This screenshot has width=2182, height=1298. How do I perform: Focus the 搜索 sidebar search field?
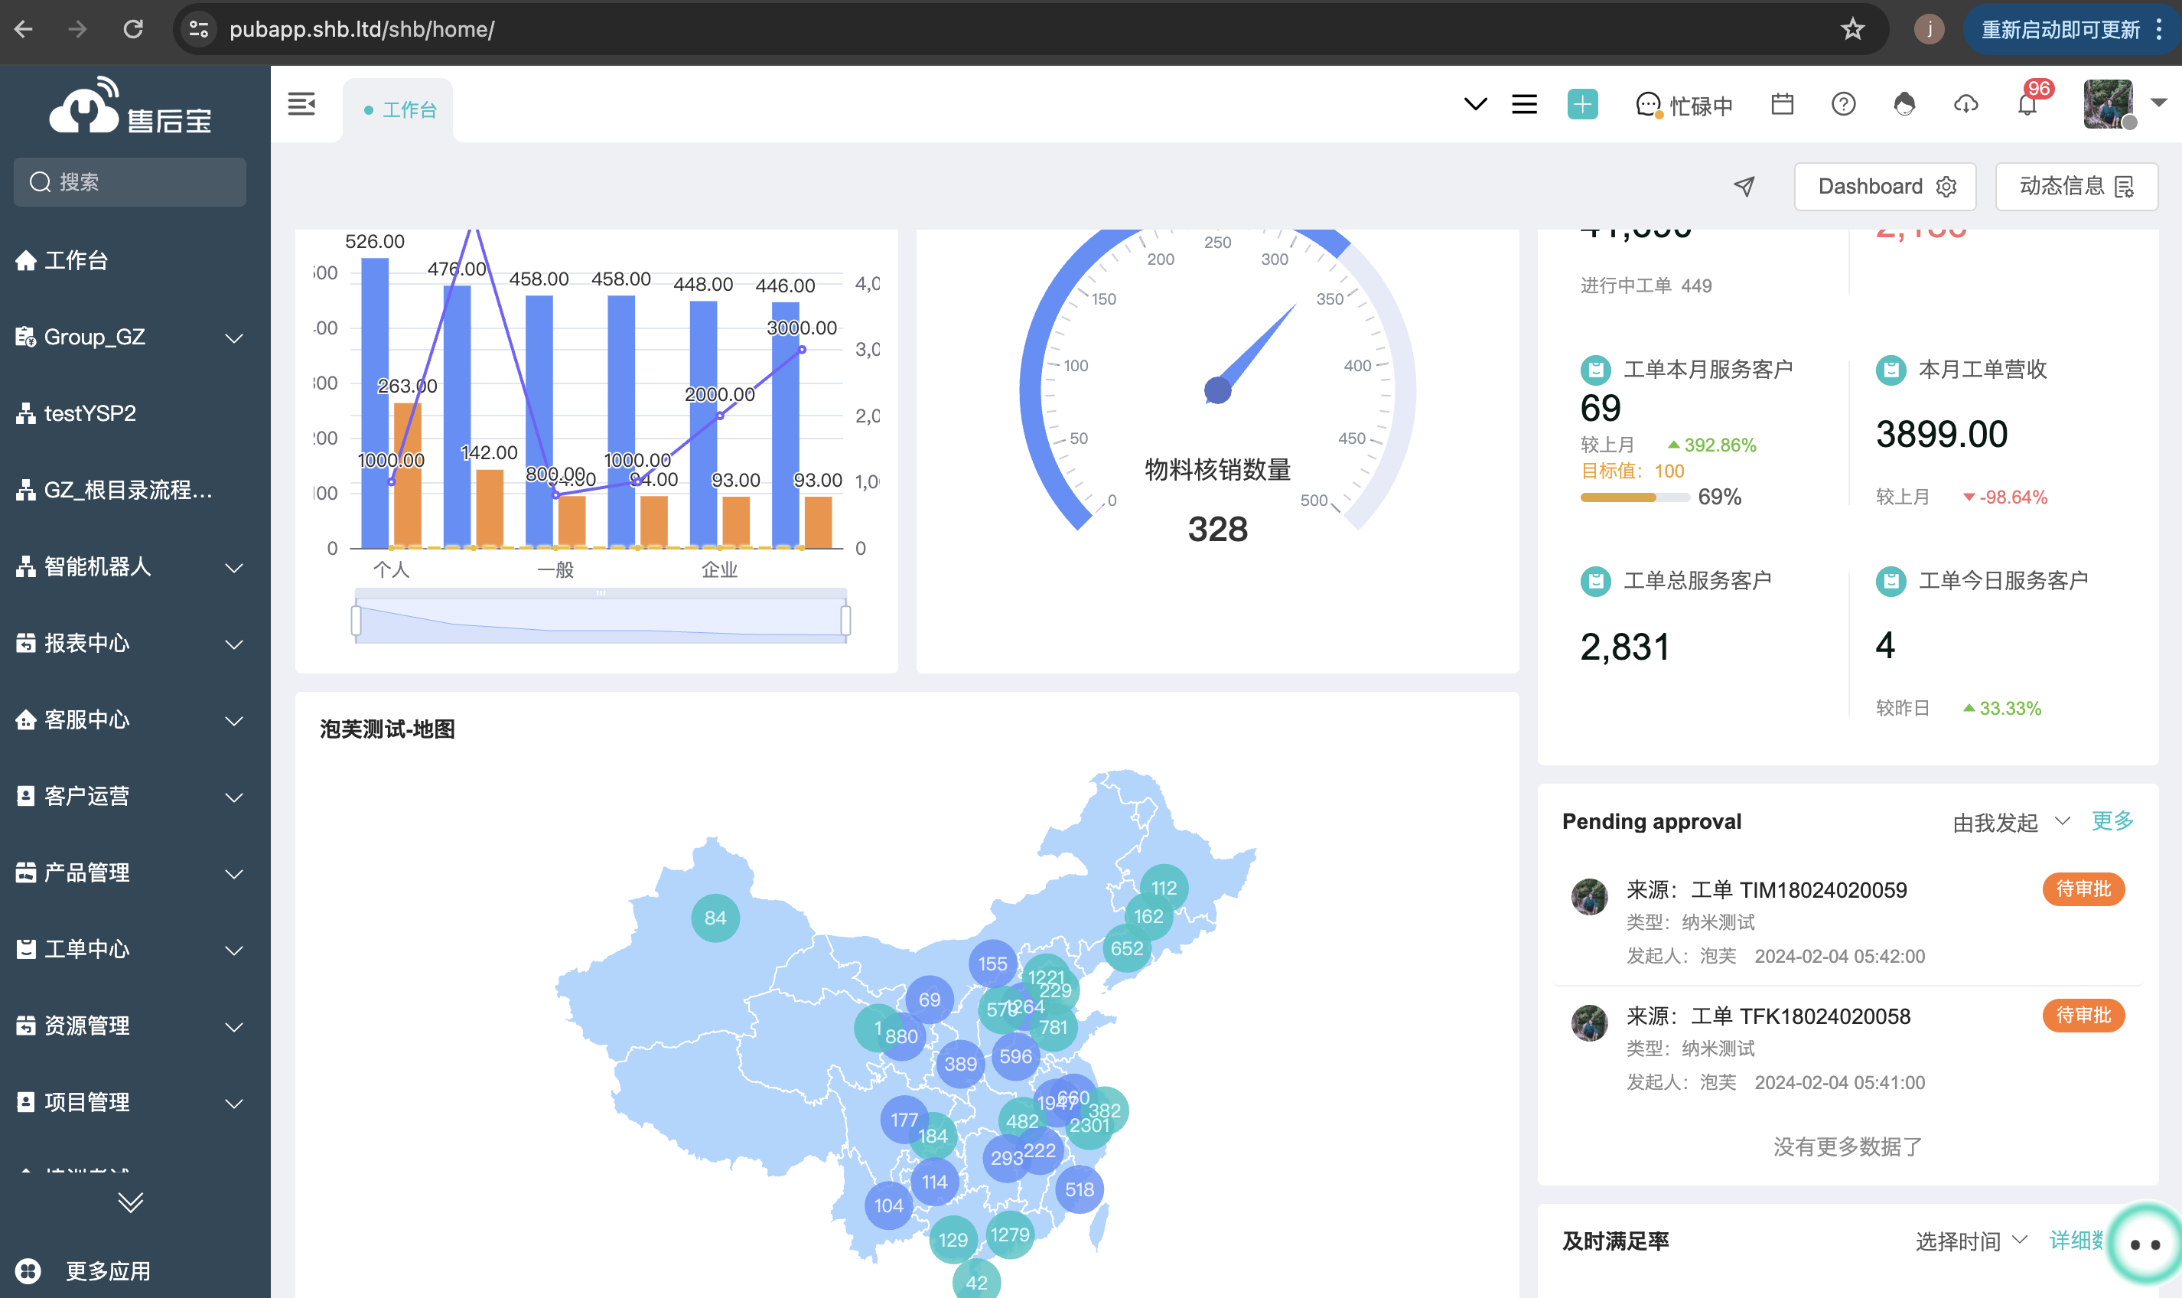[x=130, y=182]
